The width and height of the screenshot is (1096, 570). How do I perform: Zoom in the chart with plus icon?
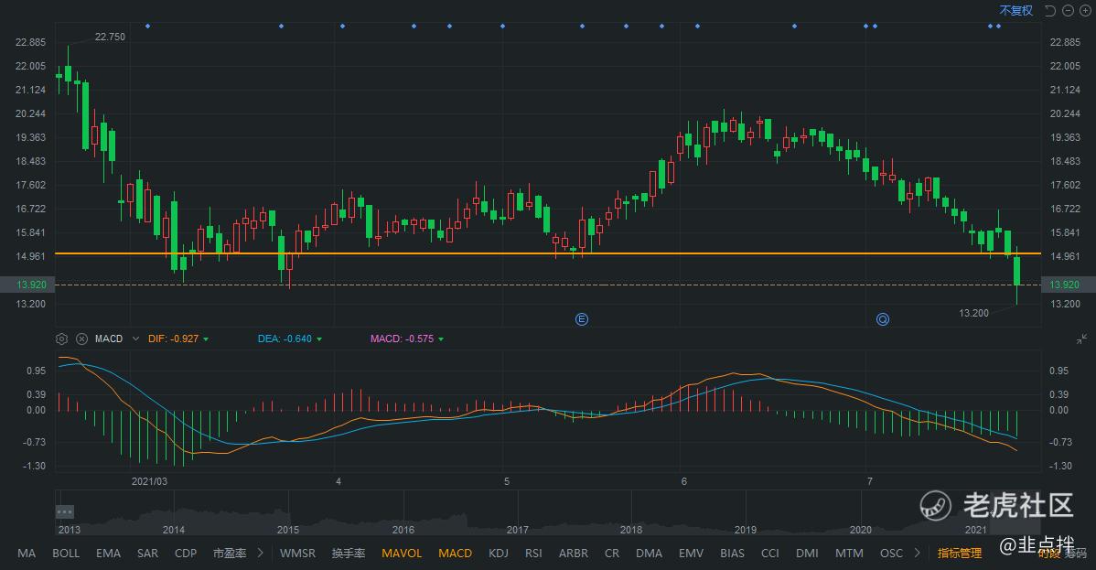(x=1086, y=10)
